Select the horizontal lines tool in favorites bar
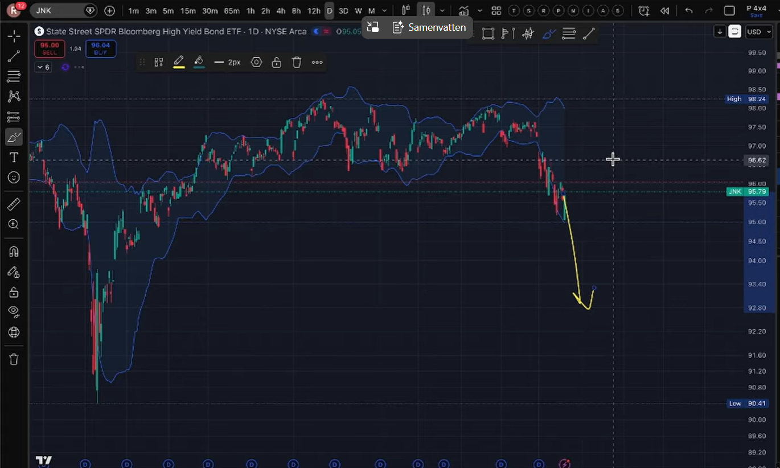Viewport: 780px width, 468px height. point(569,34)
